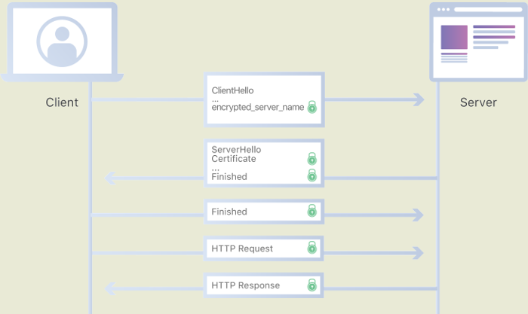Click the purple image block in the server window
Screen dimensions: 528x314
point(454,37)
